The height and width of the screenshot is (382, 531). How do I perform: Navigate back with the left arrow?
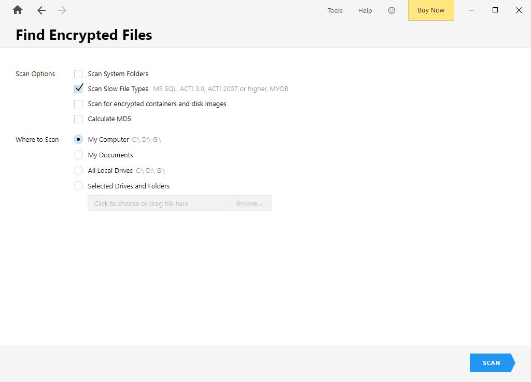[41, 10]
